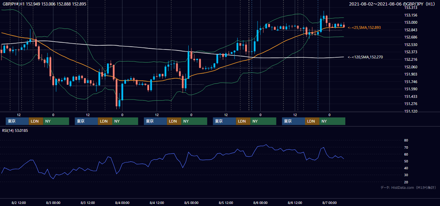
Task: Click the 152.216 price axis label
Action: point(410,59)
